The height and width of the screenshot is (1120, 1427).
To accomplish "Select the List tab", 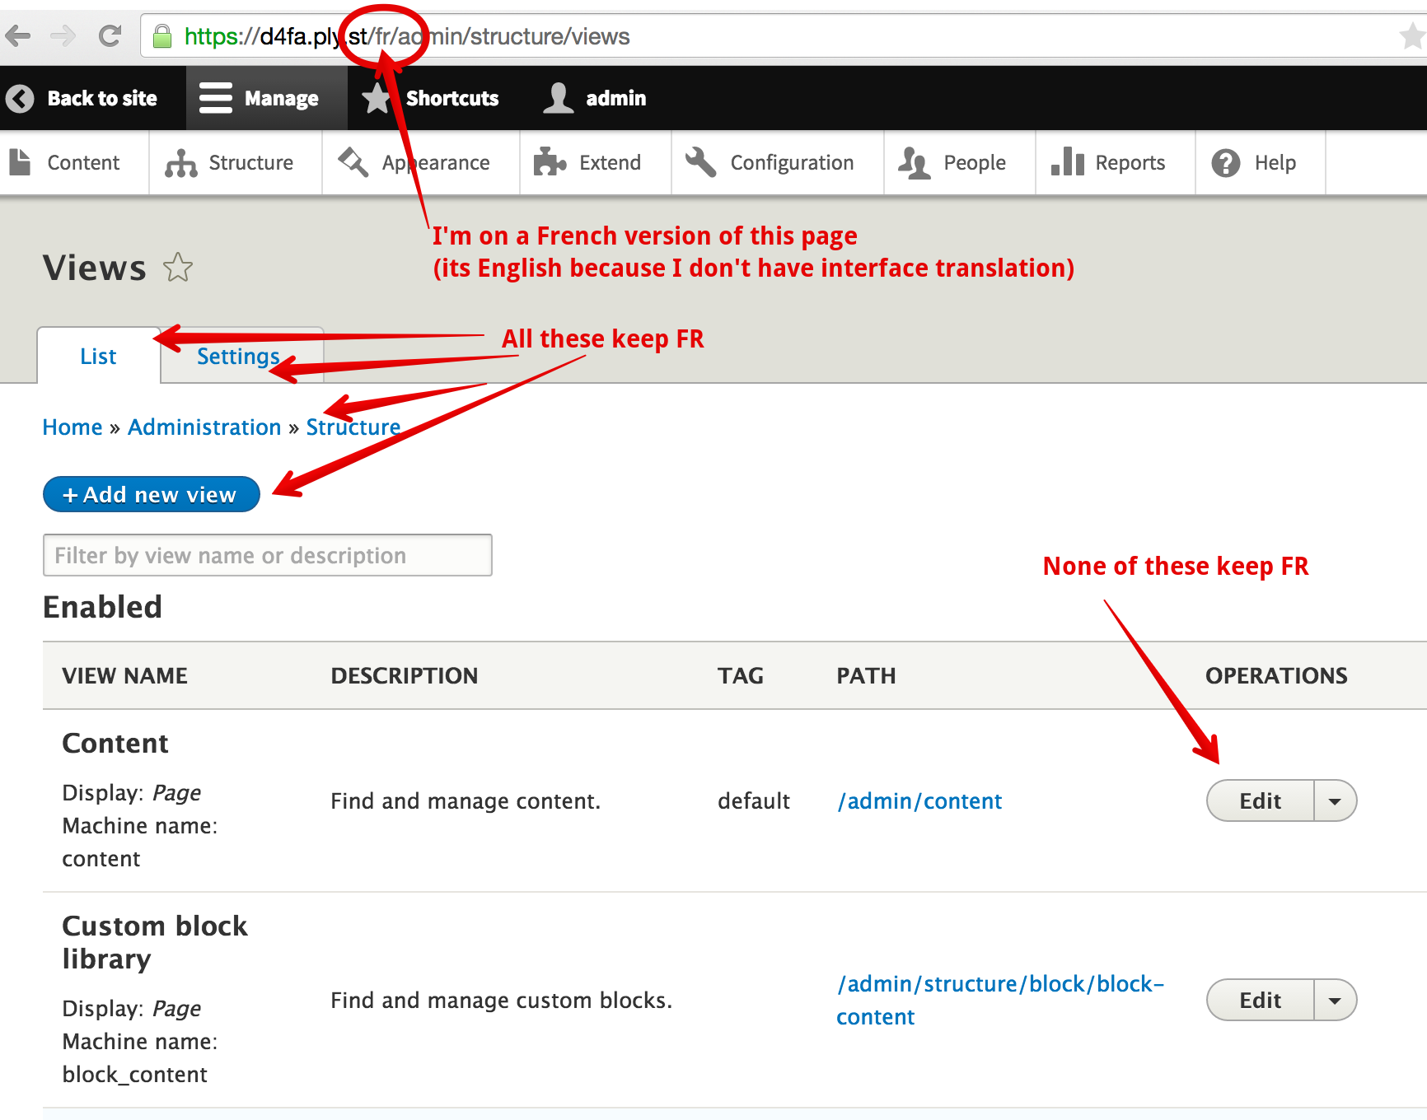I will (x=98, y=357).
